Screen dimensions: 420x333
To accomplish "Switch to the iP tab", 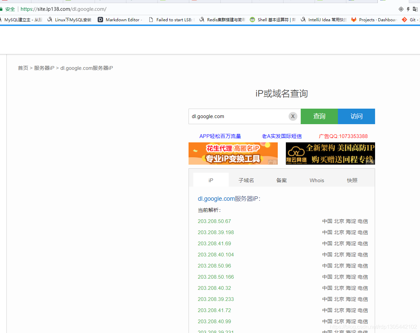I will 211,180.
